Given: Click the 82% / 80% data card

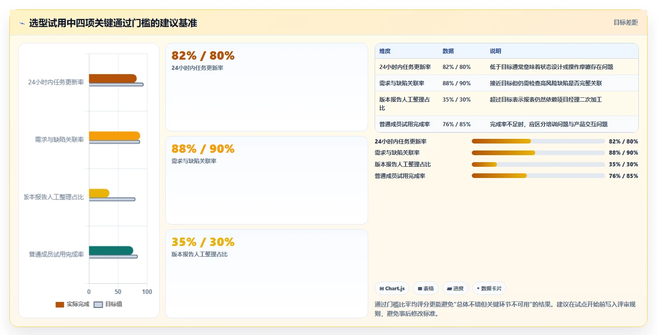Looking at the screenshot, I should [266, 87].
